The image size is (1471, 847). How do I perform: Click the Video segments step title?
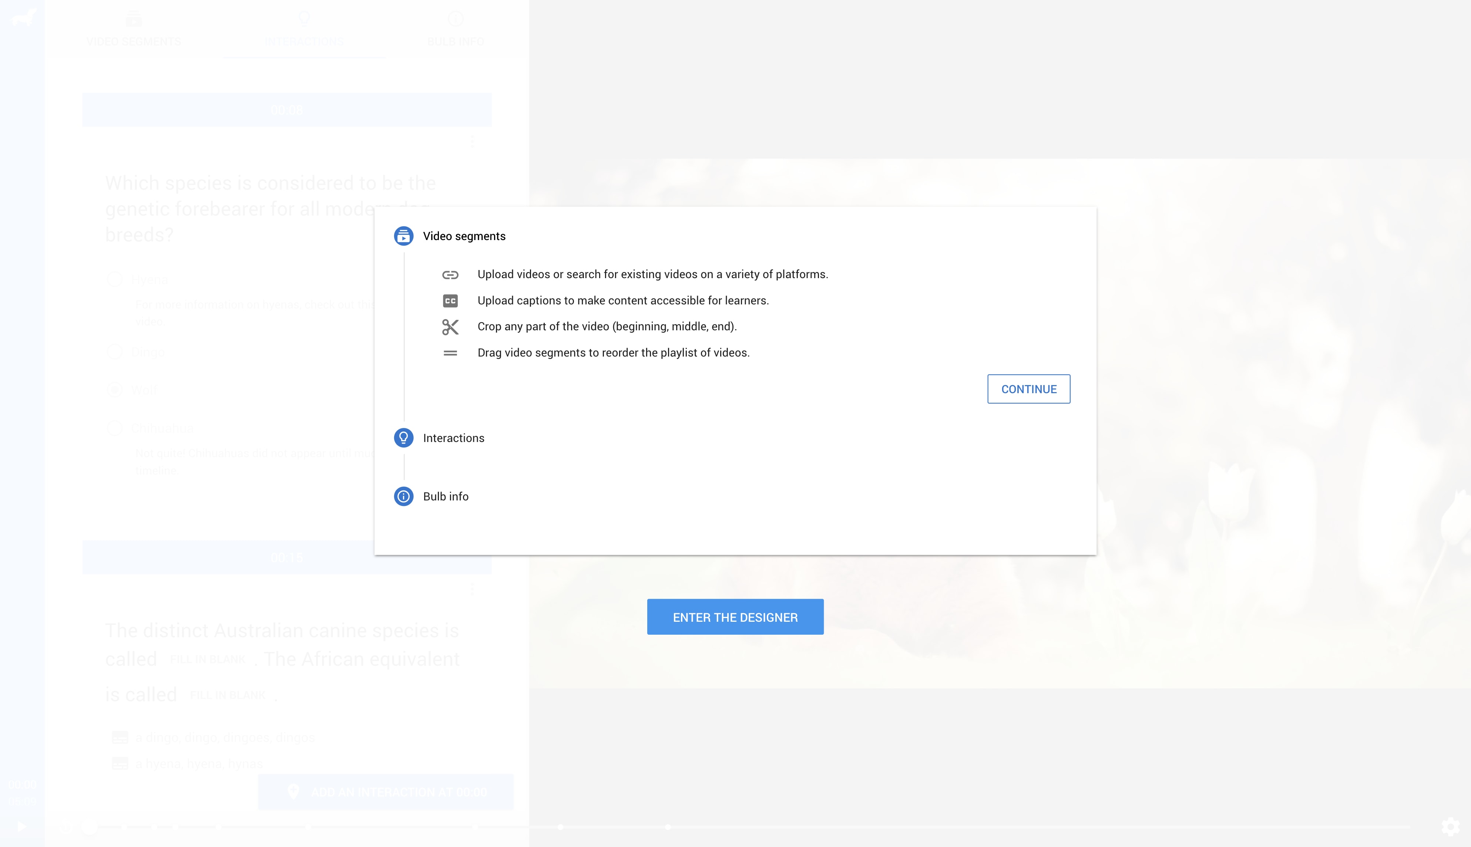[464, 236]
